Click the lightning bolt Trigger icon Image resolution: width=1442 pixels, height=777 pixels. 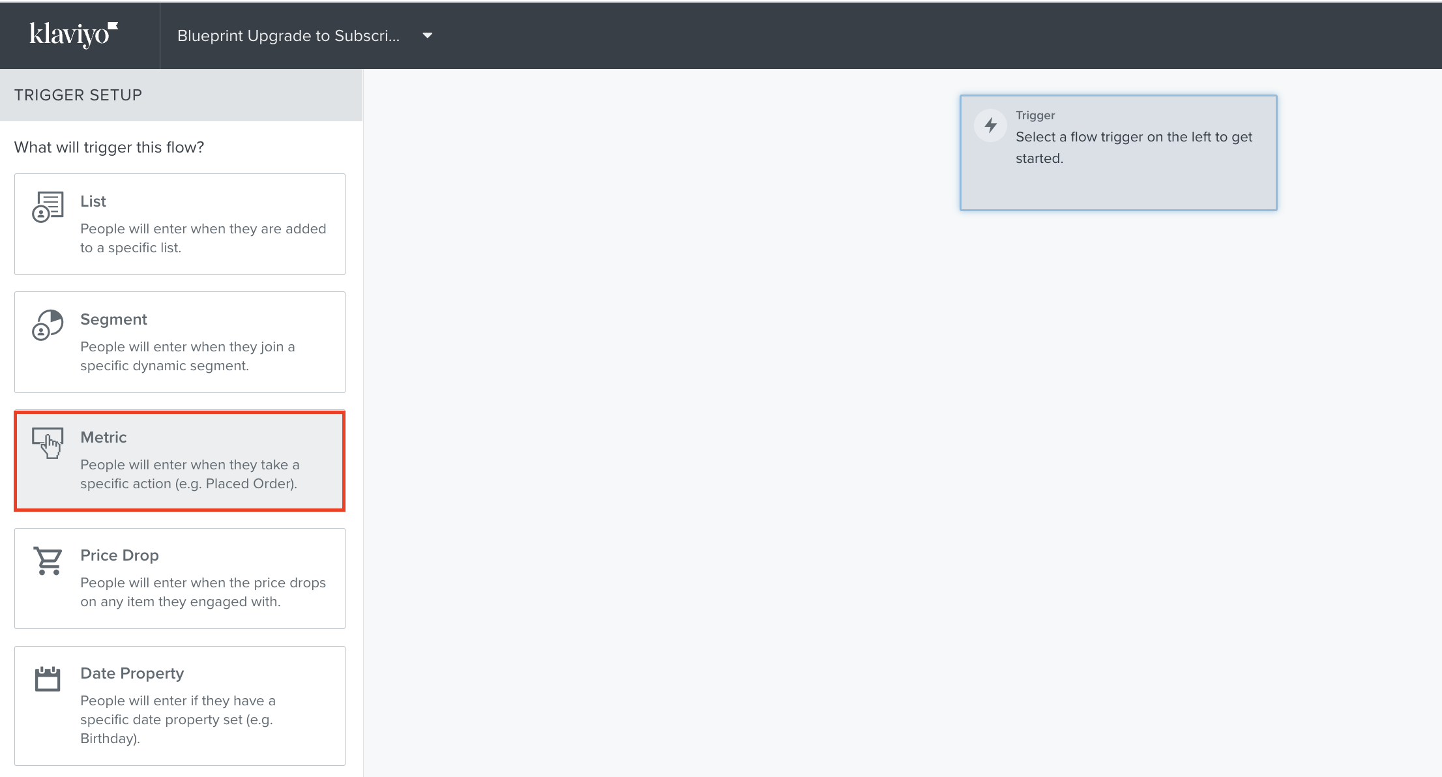pyautogui.click(x=990, y=125)
